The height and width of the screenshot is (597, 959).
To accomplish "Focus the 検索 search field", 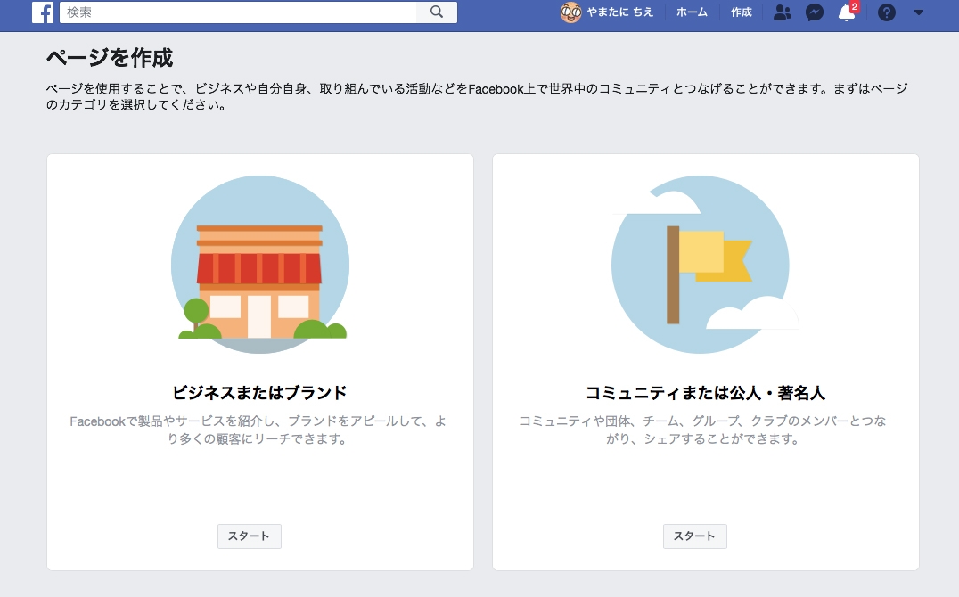I will (x=238, y=12).
